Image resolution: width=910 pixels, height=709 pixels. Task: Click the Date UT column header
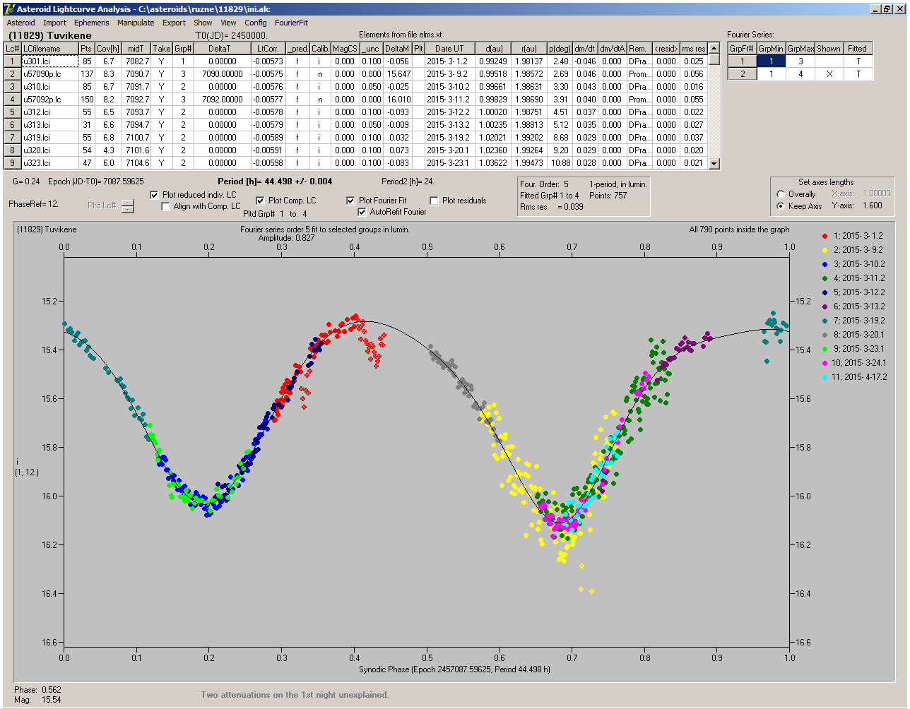coord(449,49)
